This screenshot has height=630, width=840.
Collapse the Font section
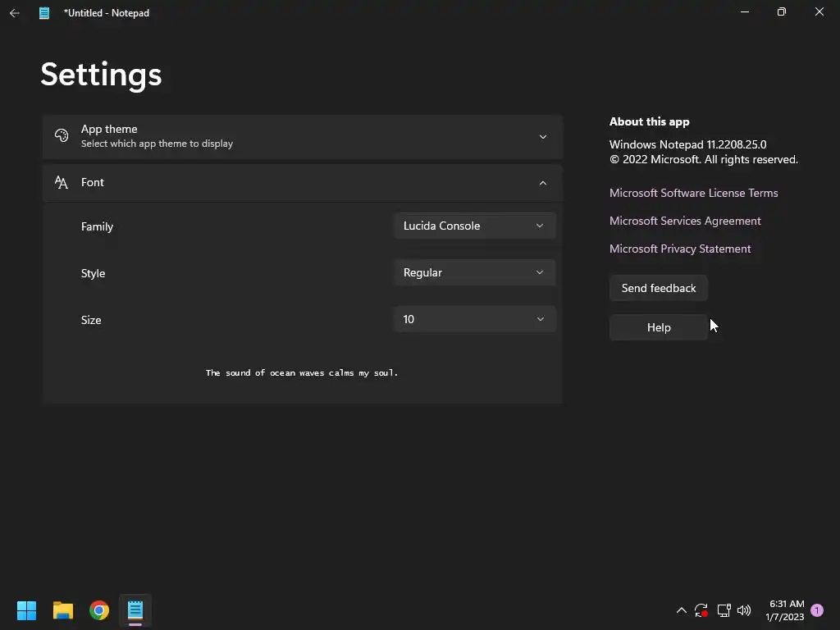coord(543,183)
